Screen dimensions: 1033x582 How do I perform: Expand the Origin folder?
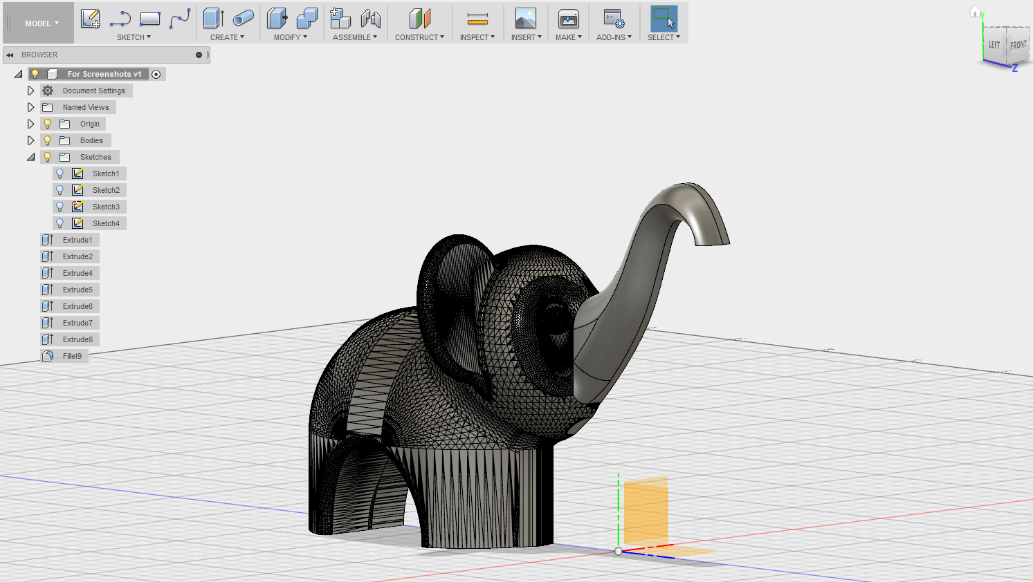click(x=30, y=124)
